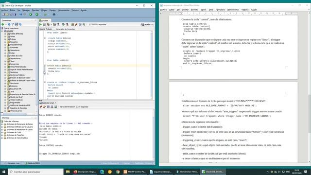
Task: Click the Wondershare Filmora taskbar button
Action: pyautogui.click(x=187, y=172)
